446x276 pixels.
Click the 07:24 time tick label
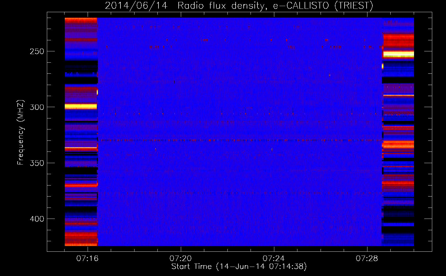click(x=274, y=258)
